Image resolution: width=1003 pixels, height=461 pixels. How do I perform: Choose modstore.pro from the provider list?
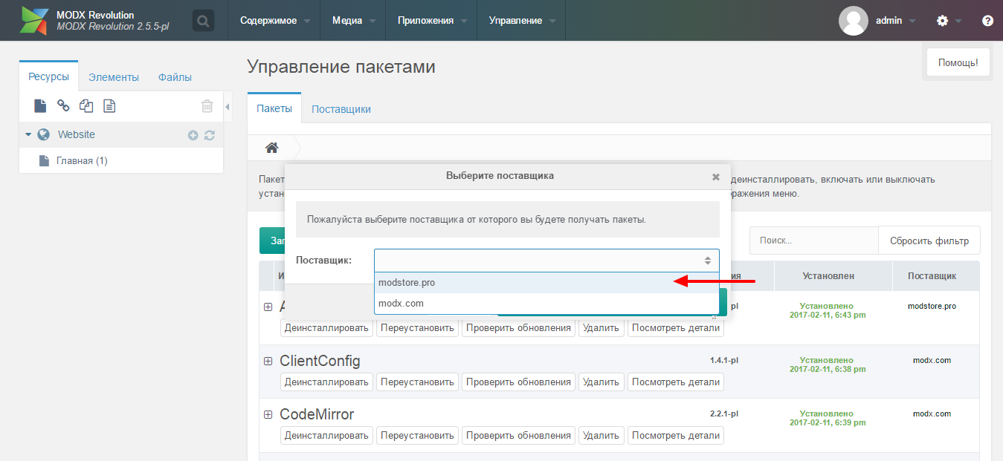pyautogui.click(x=547, y=283)
